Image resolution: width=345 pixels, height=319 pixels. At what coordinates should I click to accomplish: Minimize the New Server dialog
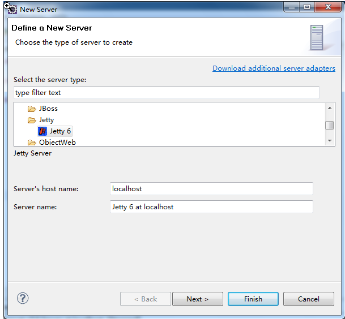coord(292,7)
